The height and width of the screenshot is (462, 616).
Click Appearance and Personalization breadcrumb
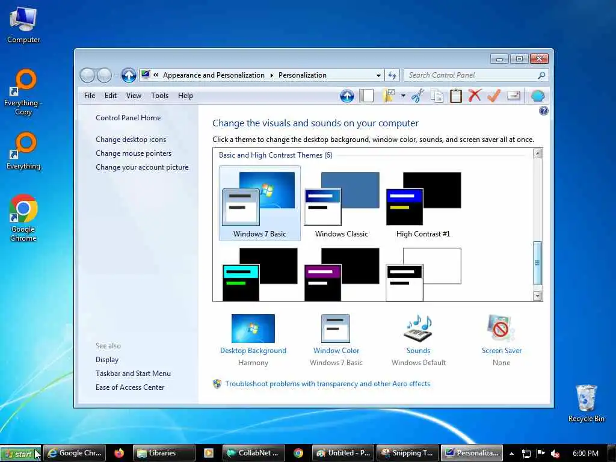pyautogui.click(x=214, y=75)
